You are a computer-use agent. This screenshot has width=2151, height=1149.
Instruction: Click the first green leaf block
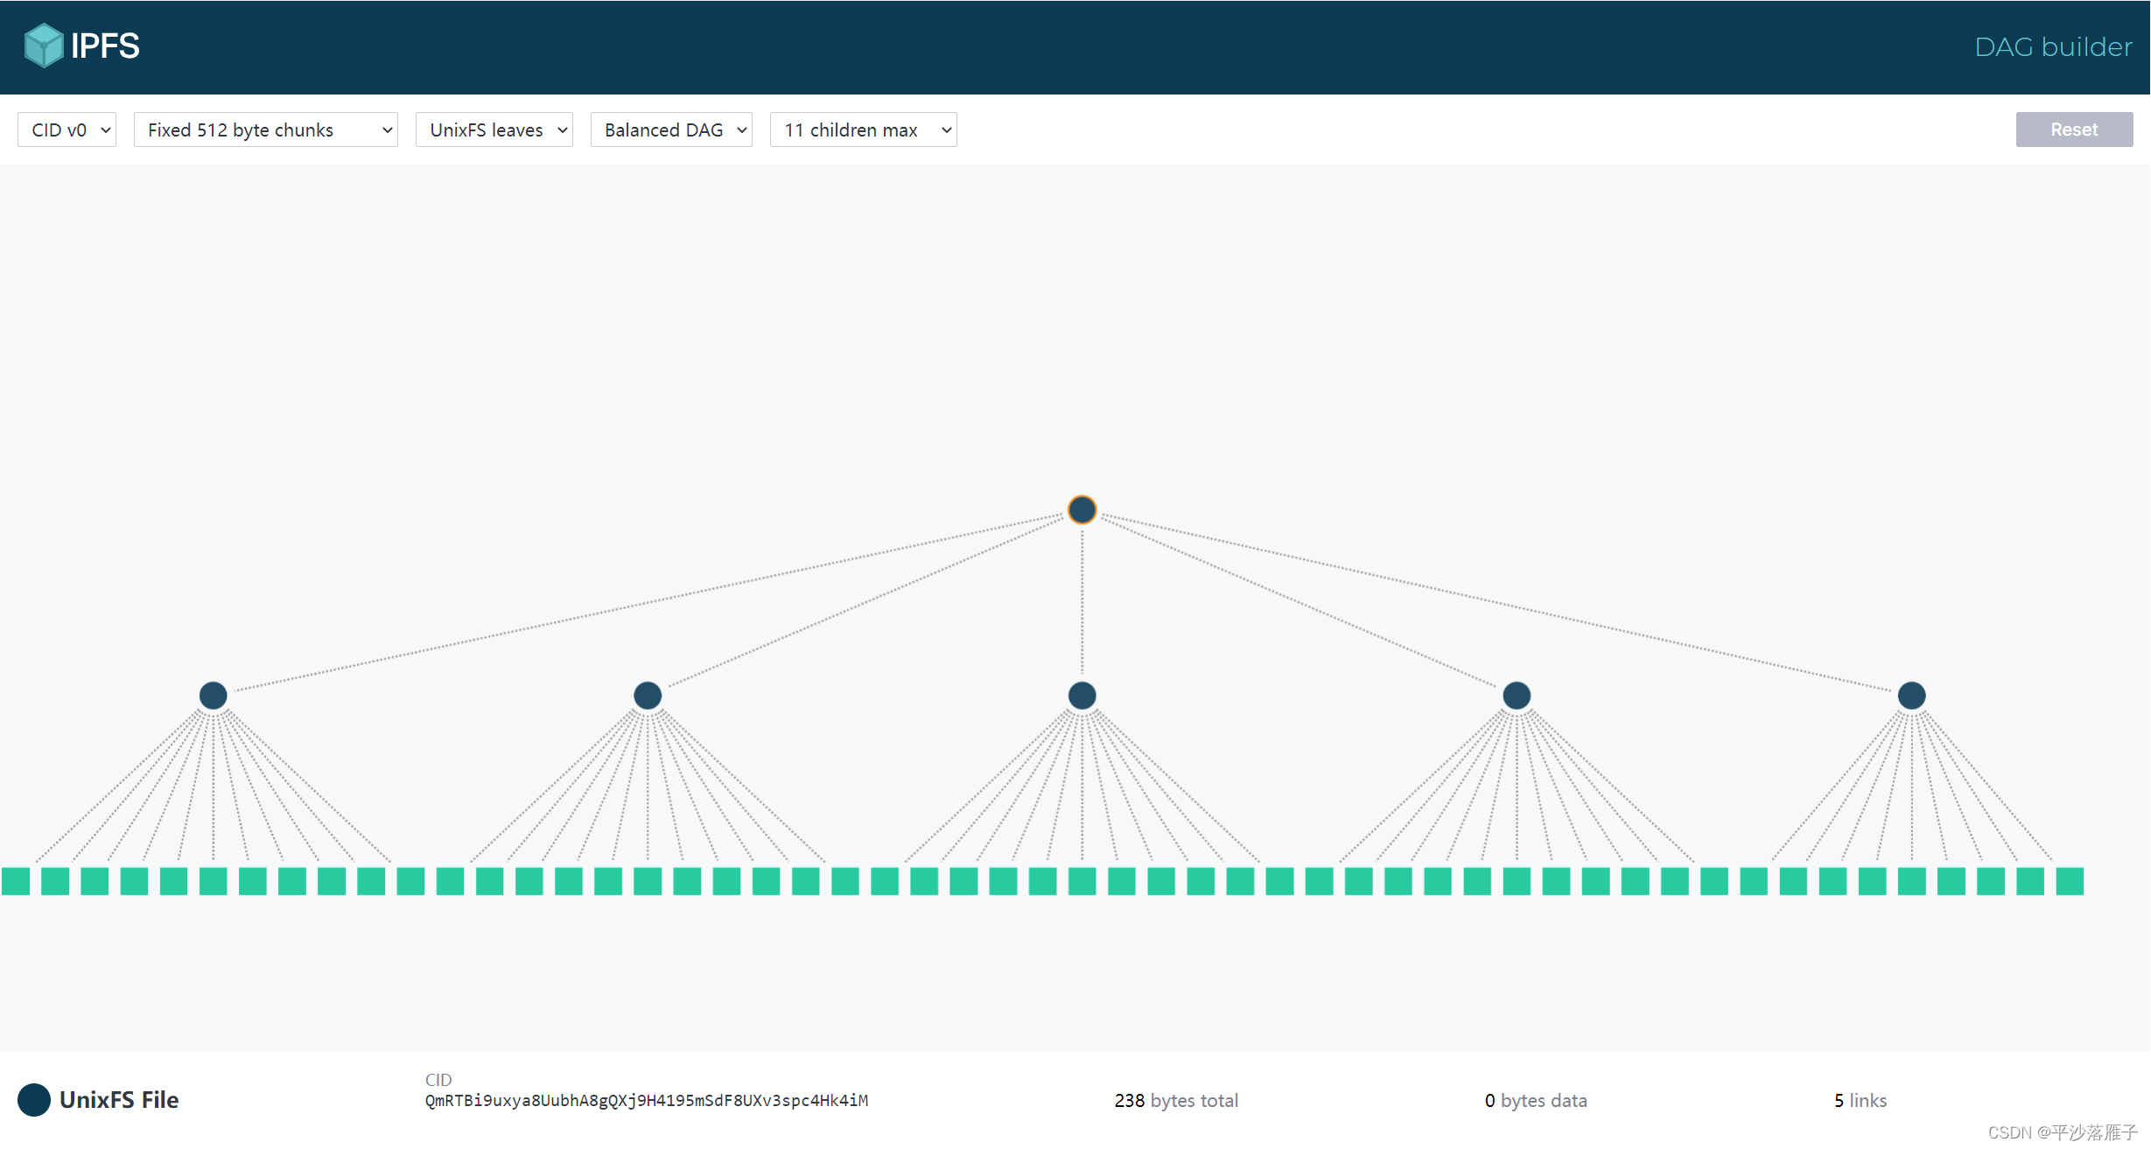tap(16, 881)
